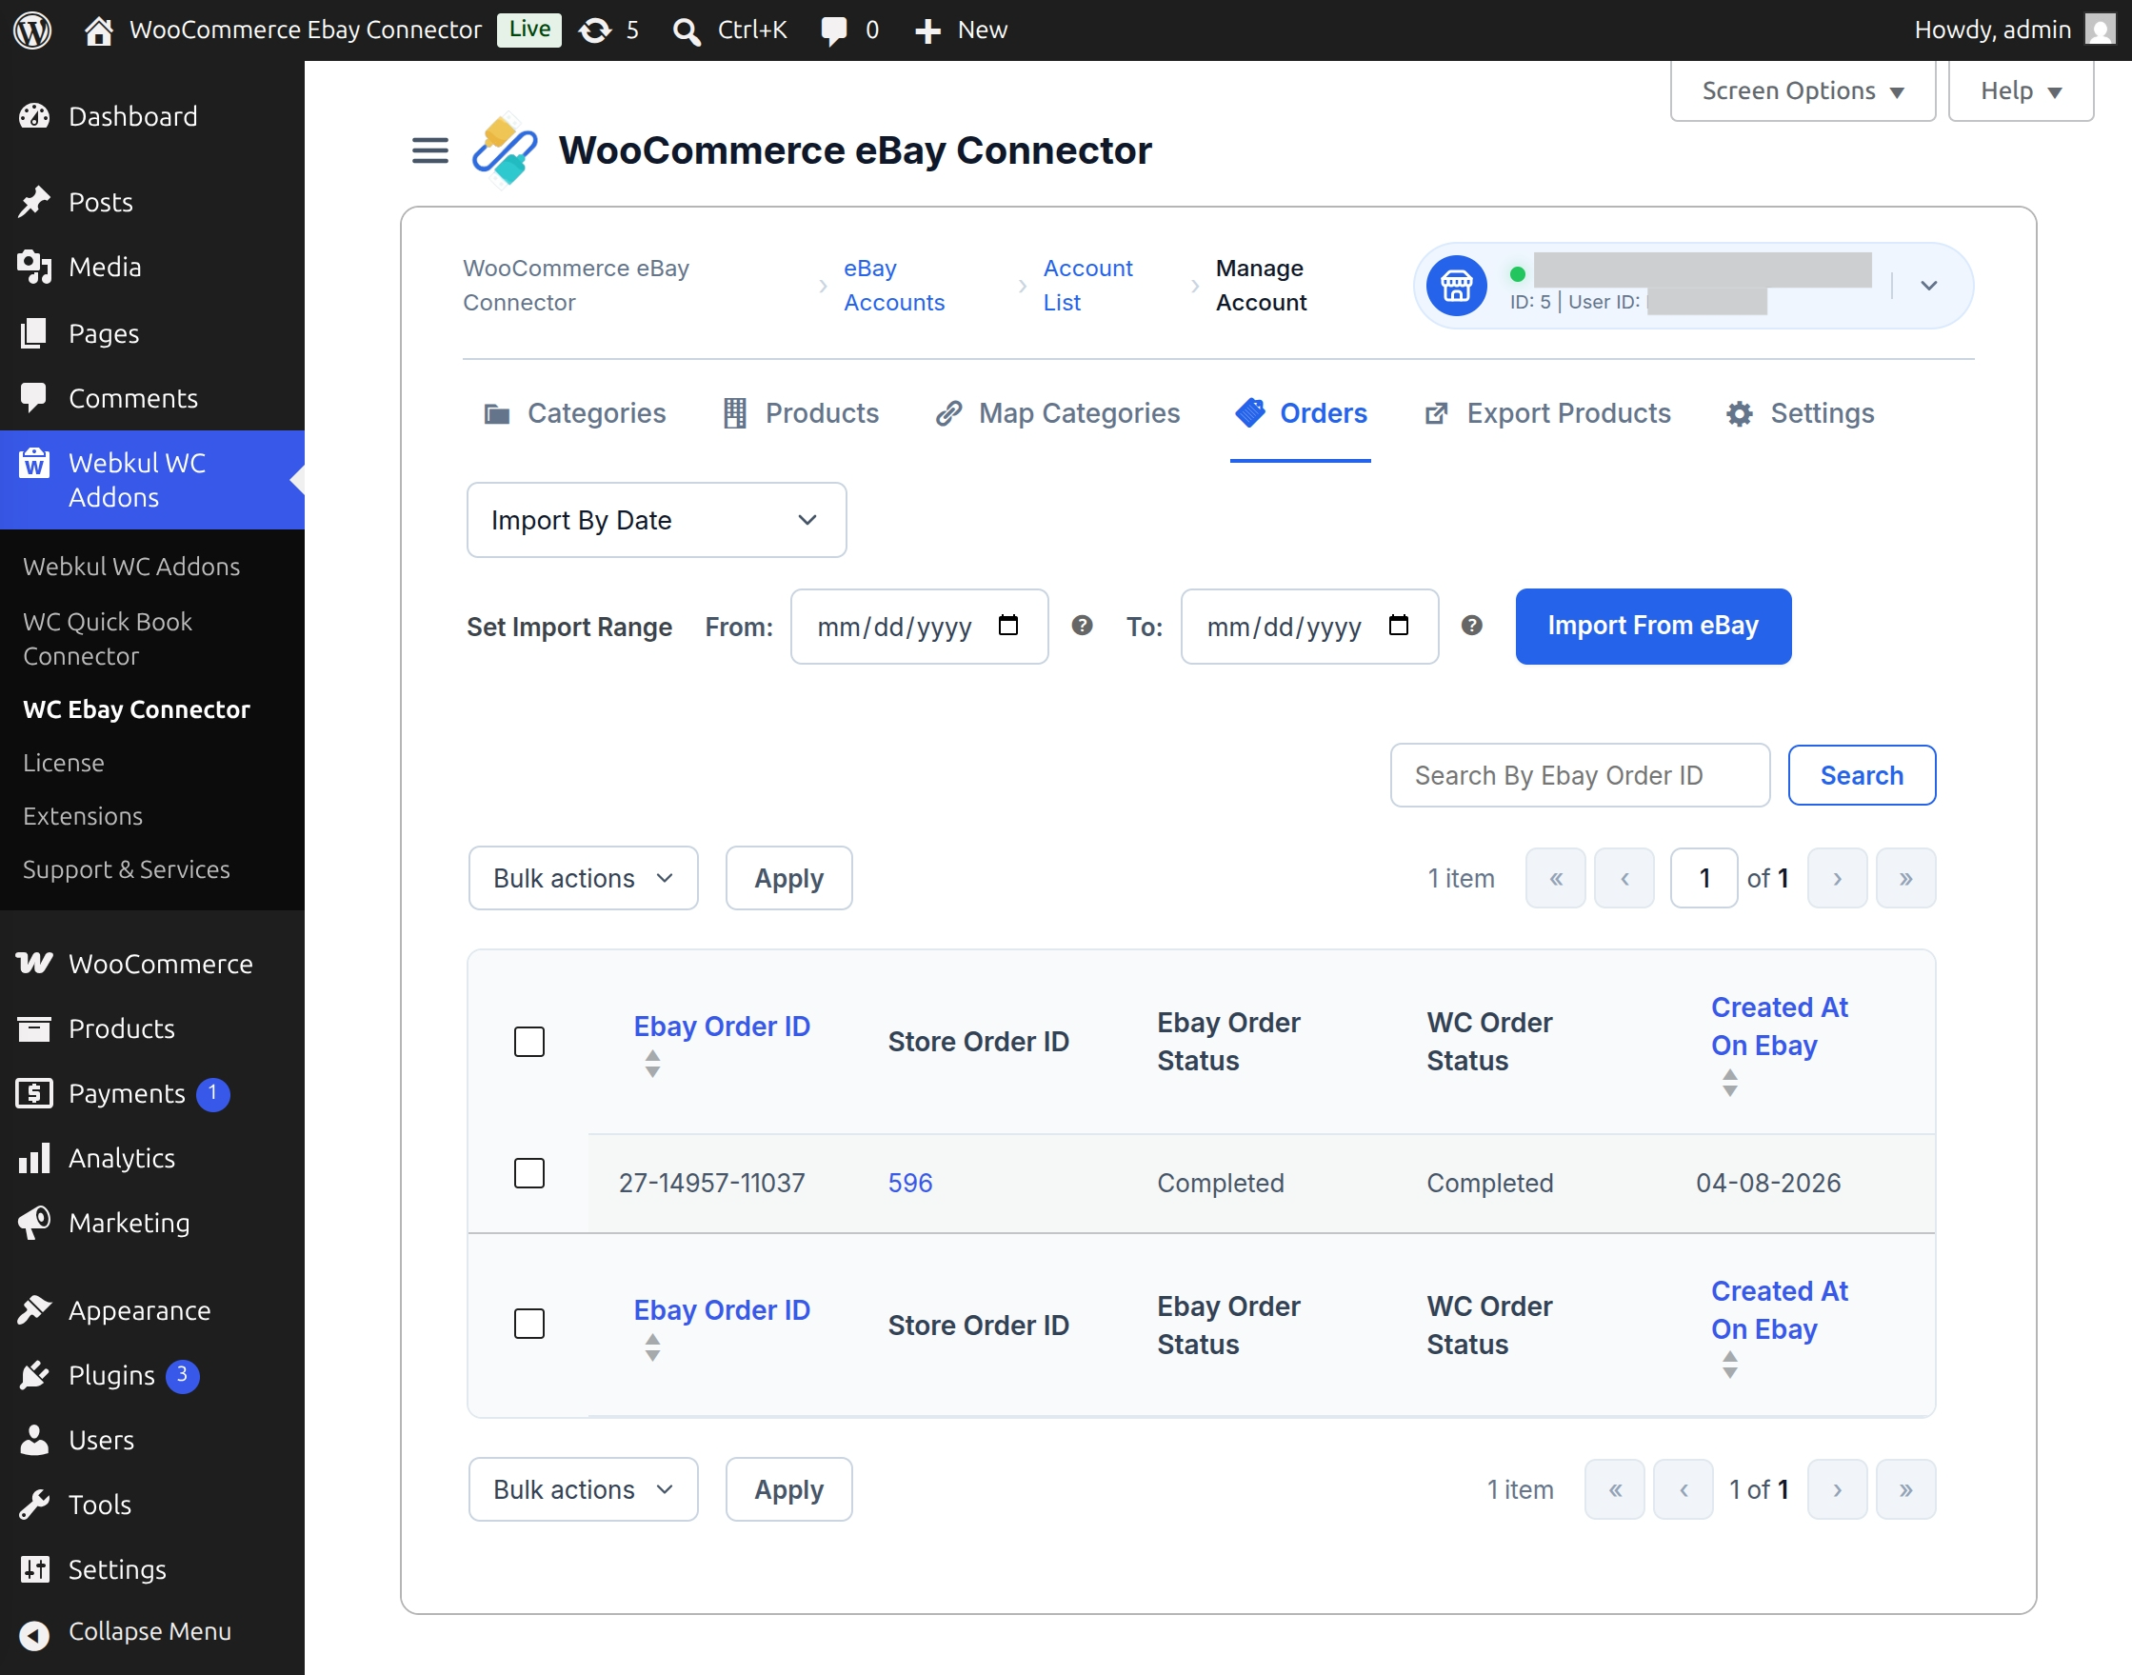The height and width of the screenshot is (1675, 2132).
Task: Open the bottom Bulk actions dropdown
Action: 584,1489
